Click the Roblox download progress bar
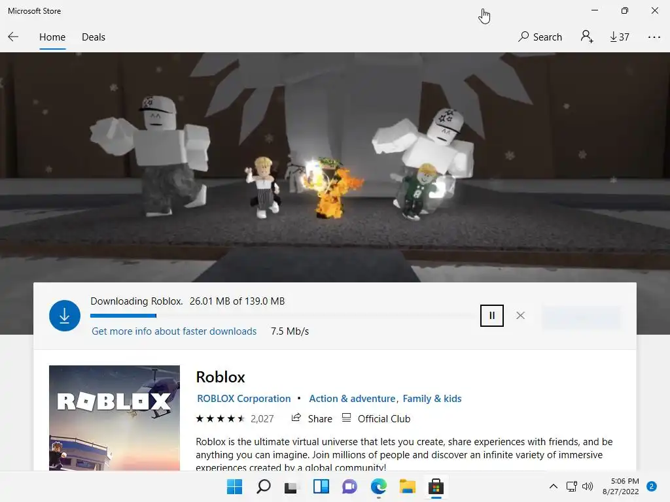This screenshot has height=502, width=670. (282, 316)
